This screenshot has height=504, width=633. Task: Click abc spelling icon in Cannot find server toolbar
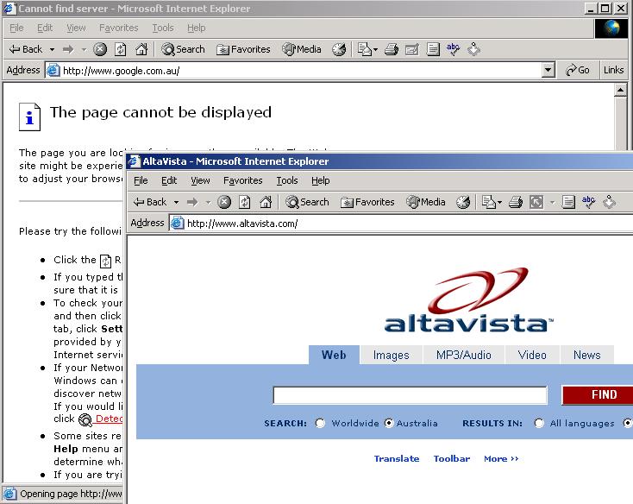pos(454,48)
